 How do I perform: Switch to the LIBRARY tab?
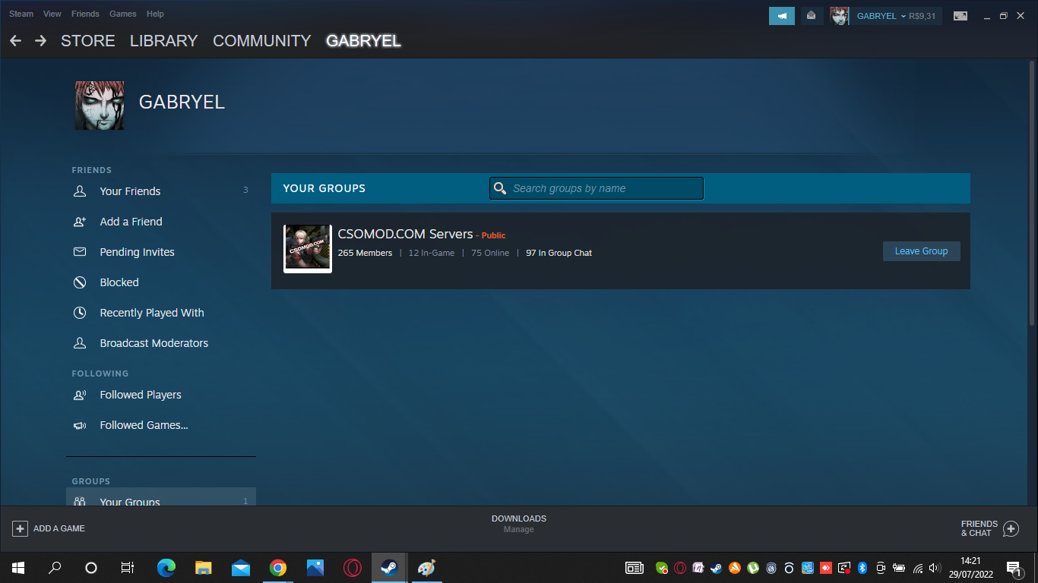163,41
